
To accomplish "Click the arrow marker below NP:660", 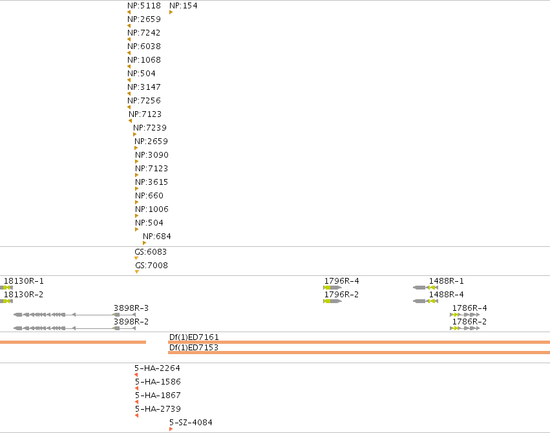I will pyautogui.click(x=137, y=202).
